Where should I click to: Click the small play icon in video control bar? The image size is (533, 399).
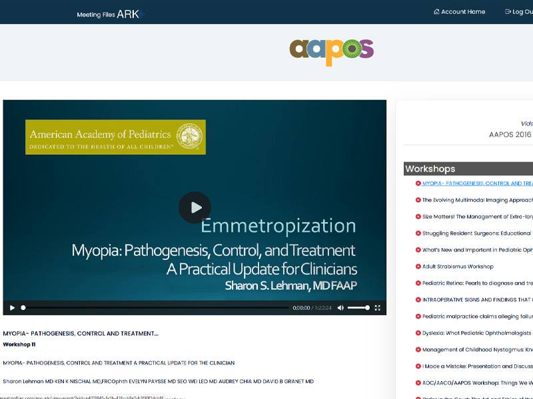[x=12, y=308]
